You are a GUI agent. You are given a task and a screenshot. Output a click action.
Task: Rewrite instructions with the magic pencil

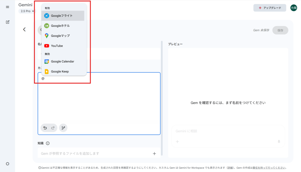(63, 128)
